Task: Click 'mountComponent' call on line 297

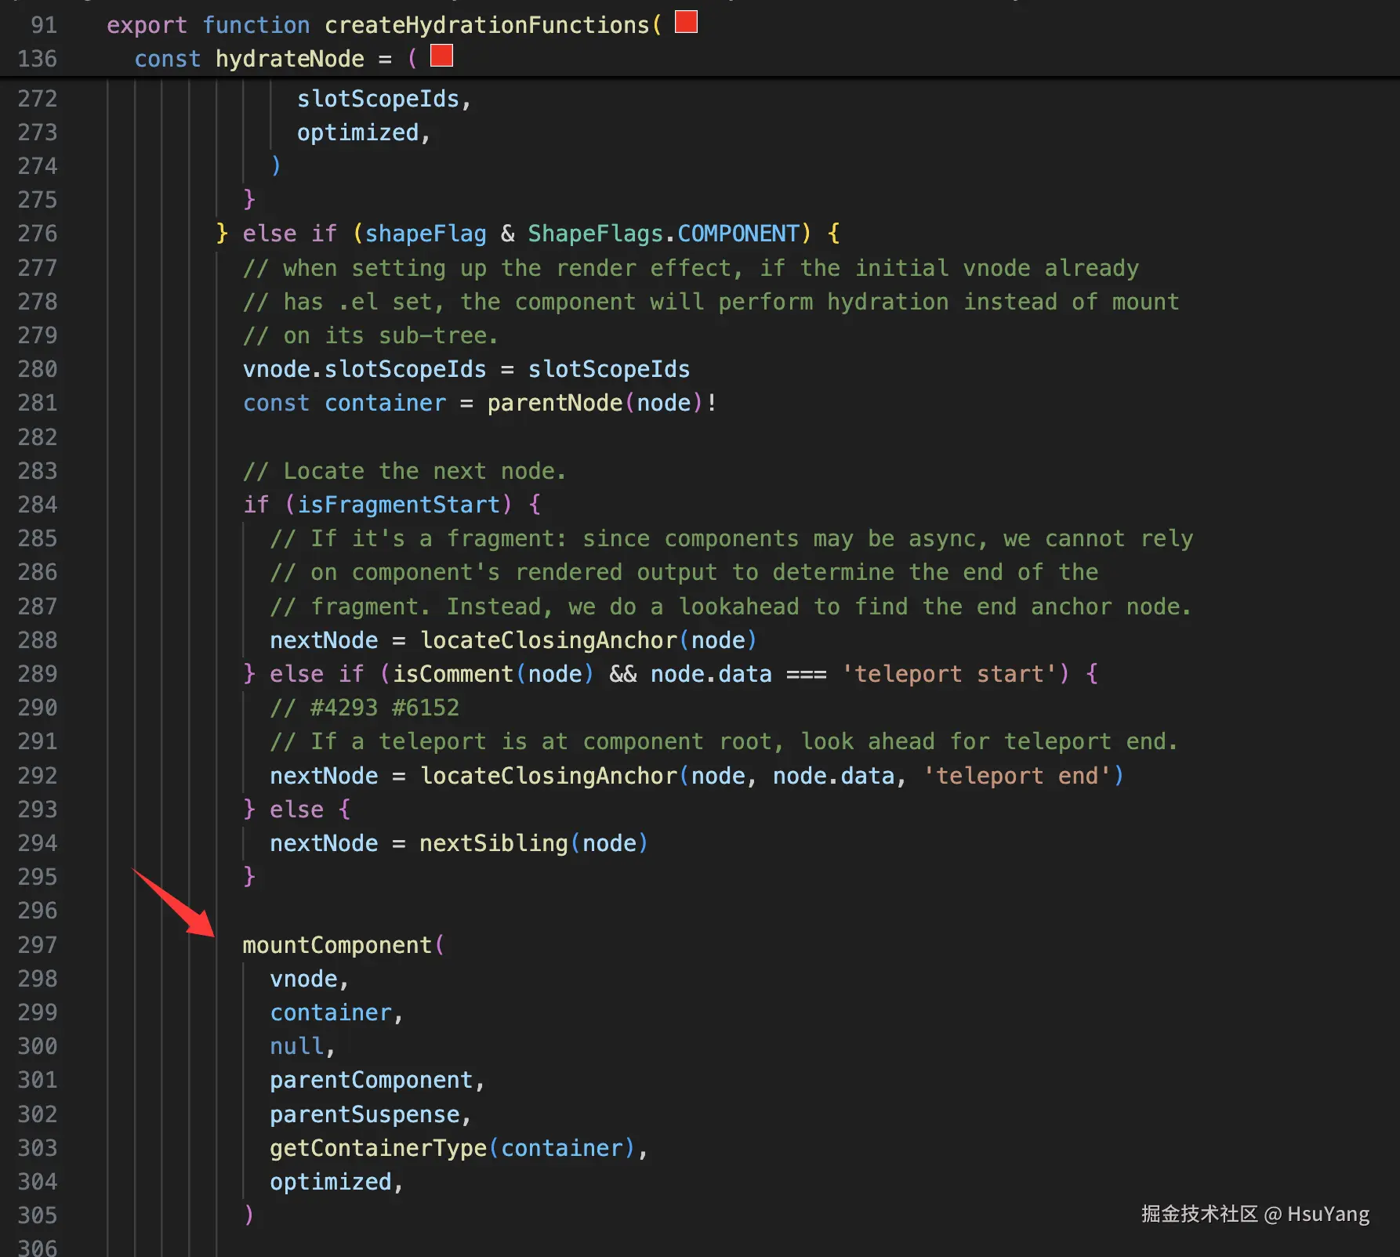Action: [338, 945]
